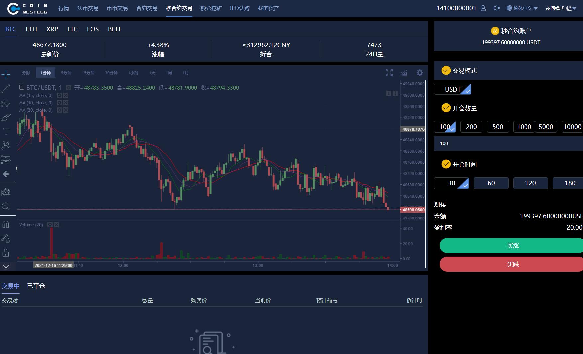Choose the 60 second opening time
This screenshot has width=583, height=354.
tap(491, 183)
